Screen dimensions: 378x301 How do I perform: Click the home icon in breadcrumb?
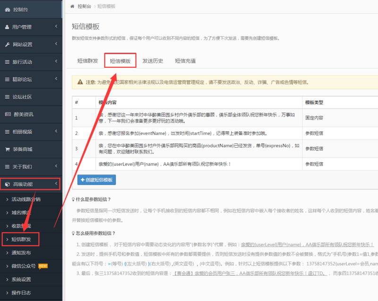coord(72,6)
